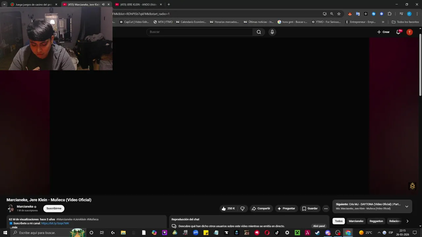Click the Preguntar button
Image resolution: width=422 pixels, height=237 pixels.
(286, 208)
